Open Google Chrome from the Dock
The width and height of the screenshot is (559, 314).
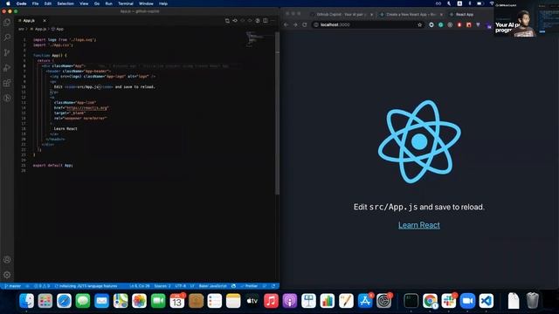(x=430, y=301)
